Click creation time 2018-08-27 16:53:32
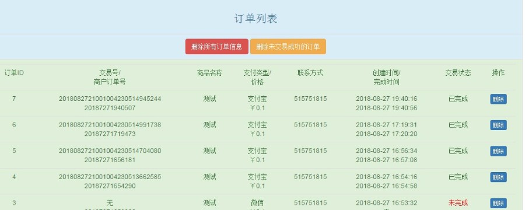Image resolution: width=525 pixels, height=210 pixels. click(x=386, y=202)
